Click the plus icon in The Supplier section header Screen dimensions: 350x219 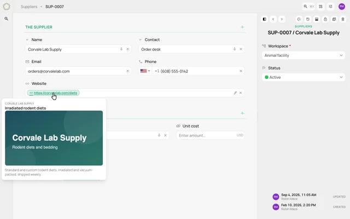tap(242, 27)
